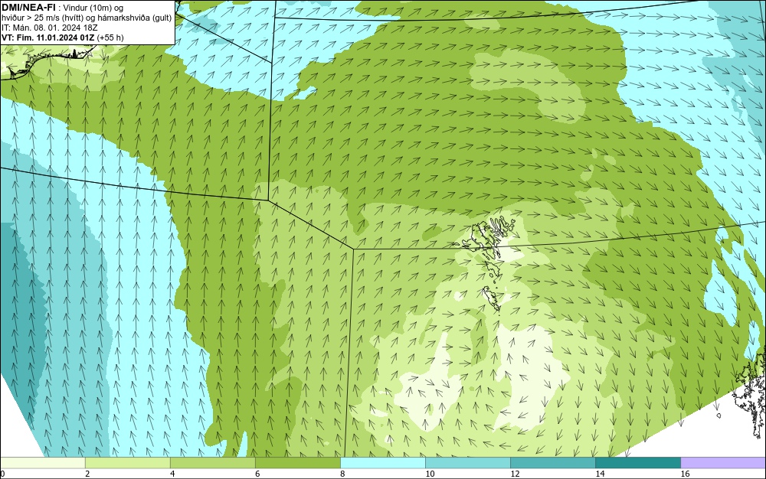Click the 12–14 m/s teal swatch
This screenshot has height=479, width=766.
pyautogui.click(x=552, y=463)
